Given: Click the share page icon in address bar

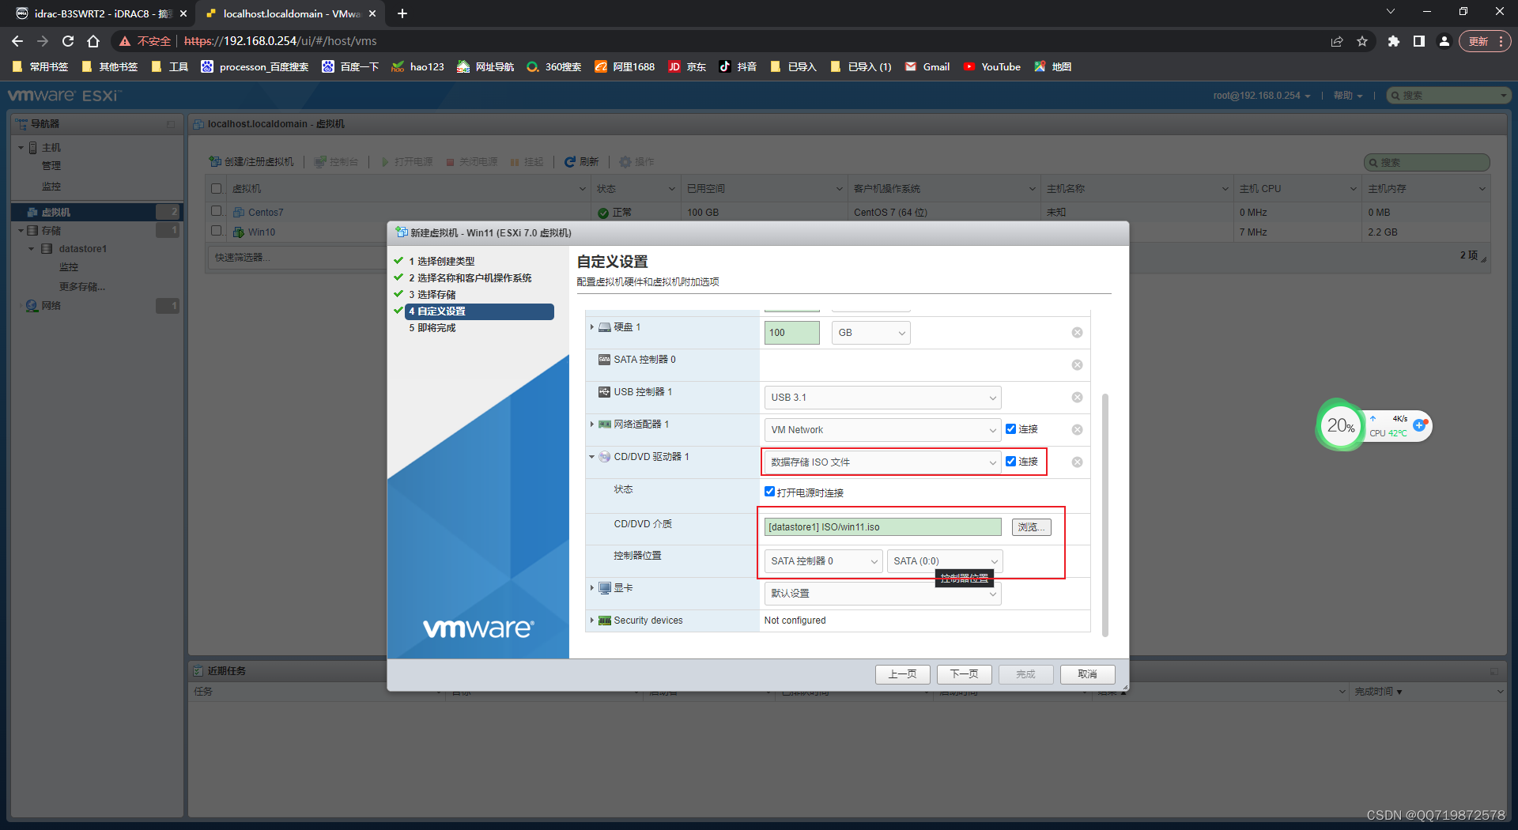Looking at the screenshot, I should (1337, 41).
